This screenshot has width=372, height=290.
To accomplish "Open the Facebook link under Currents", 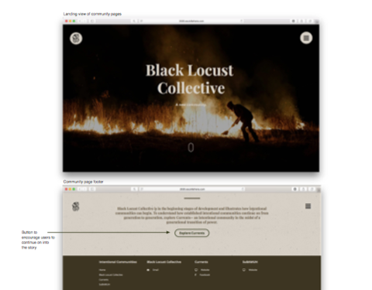I will tap(205, 275).
